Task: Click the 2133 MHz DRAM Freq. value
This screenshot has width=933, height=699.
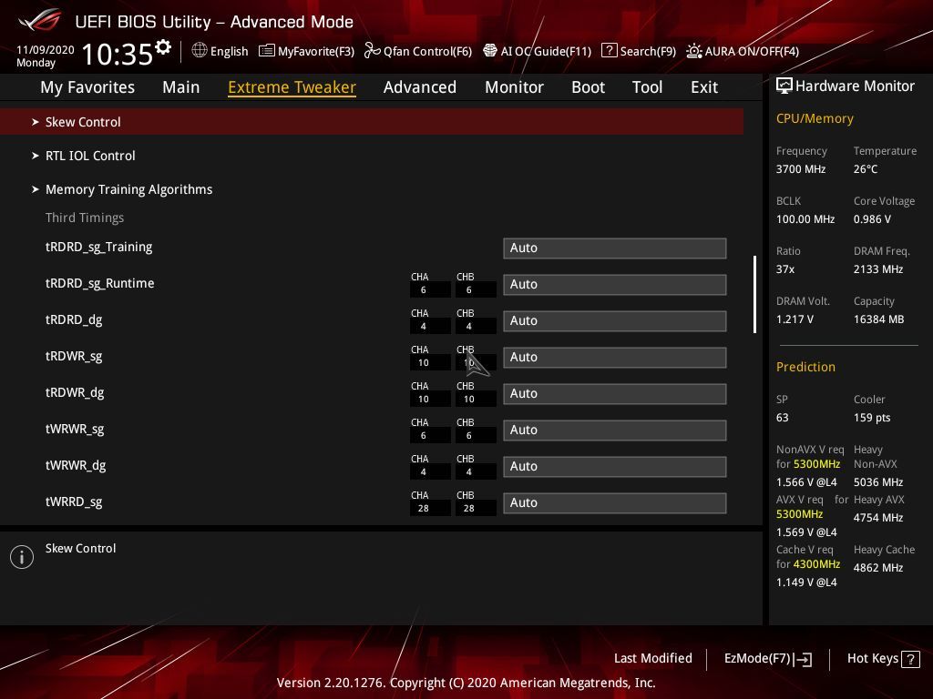Action: click(878, 269)
